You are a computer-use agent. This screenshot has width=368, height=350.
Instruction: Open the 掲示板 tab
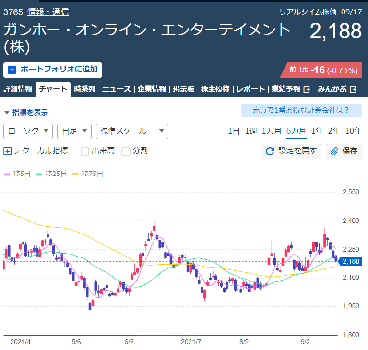(184, 89)
